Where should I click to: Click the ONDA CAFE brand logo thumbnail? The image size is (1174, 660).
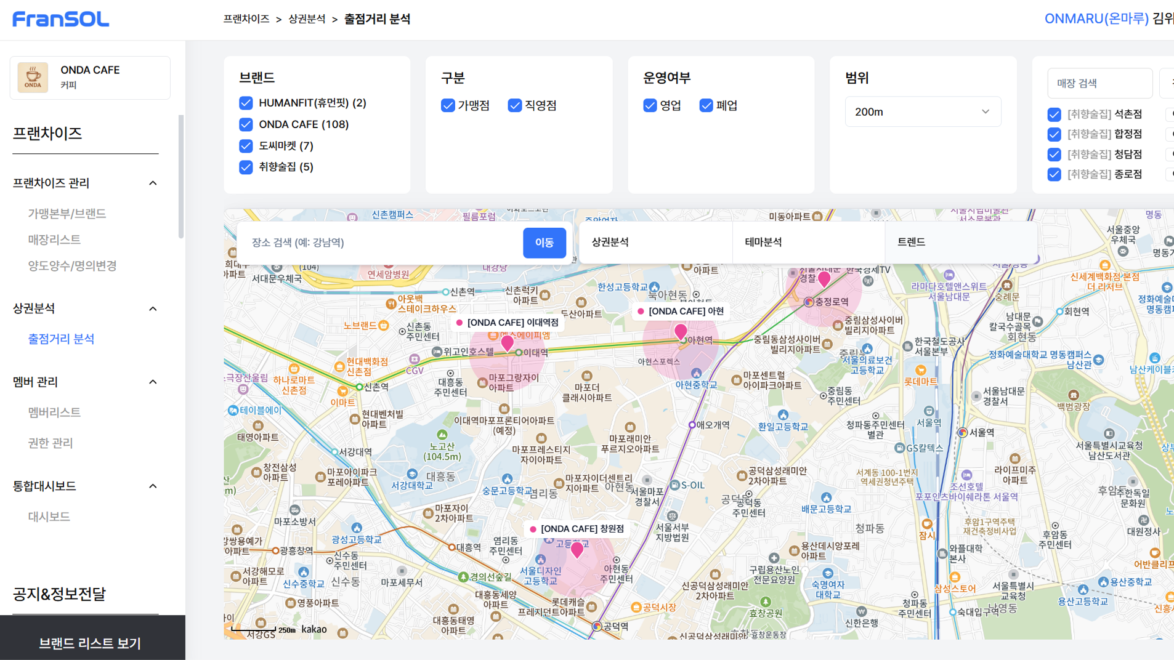pyautogui.click(x=33, y=78)
